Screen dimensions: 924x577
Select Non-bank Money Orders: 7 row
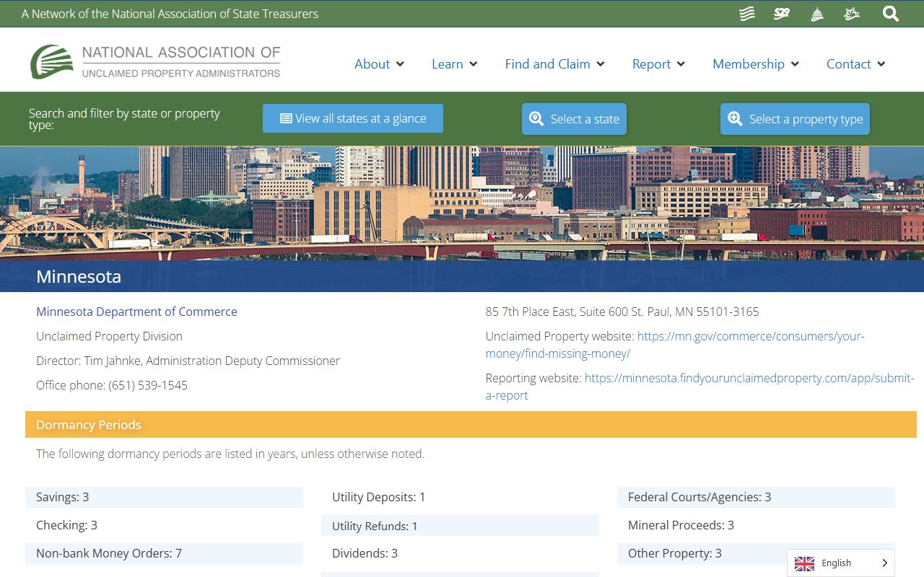(x=164, y=553)
